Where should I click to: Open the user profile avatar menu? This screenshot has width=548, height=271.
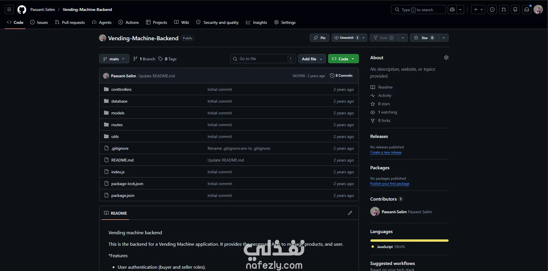[538, 9]
